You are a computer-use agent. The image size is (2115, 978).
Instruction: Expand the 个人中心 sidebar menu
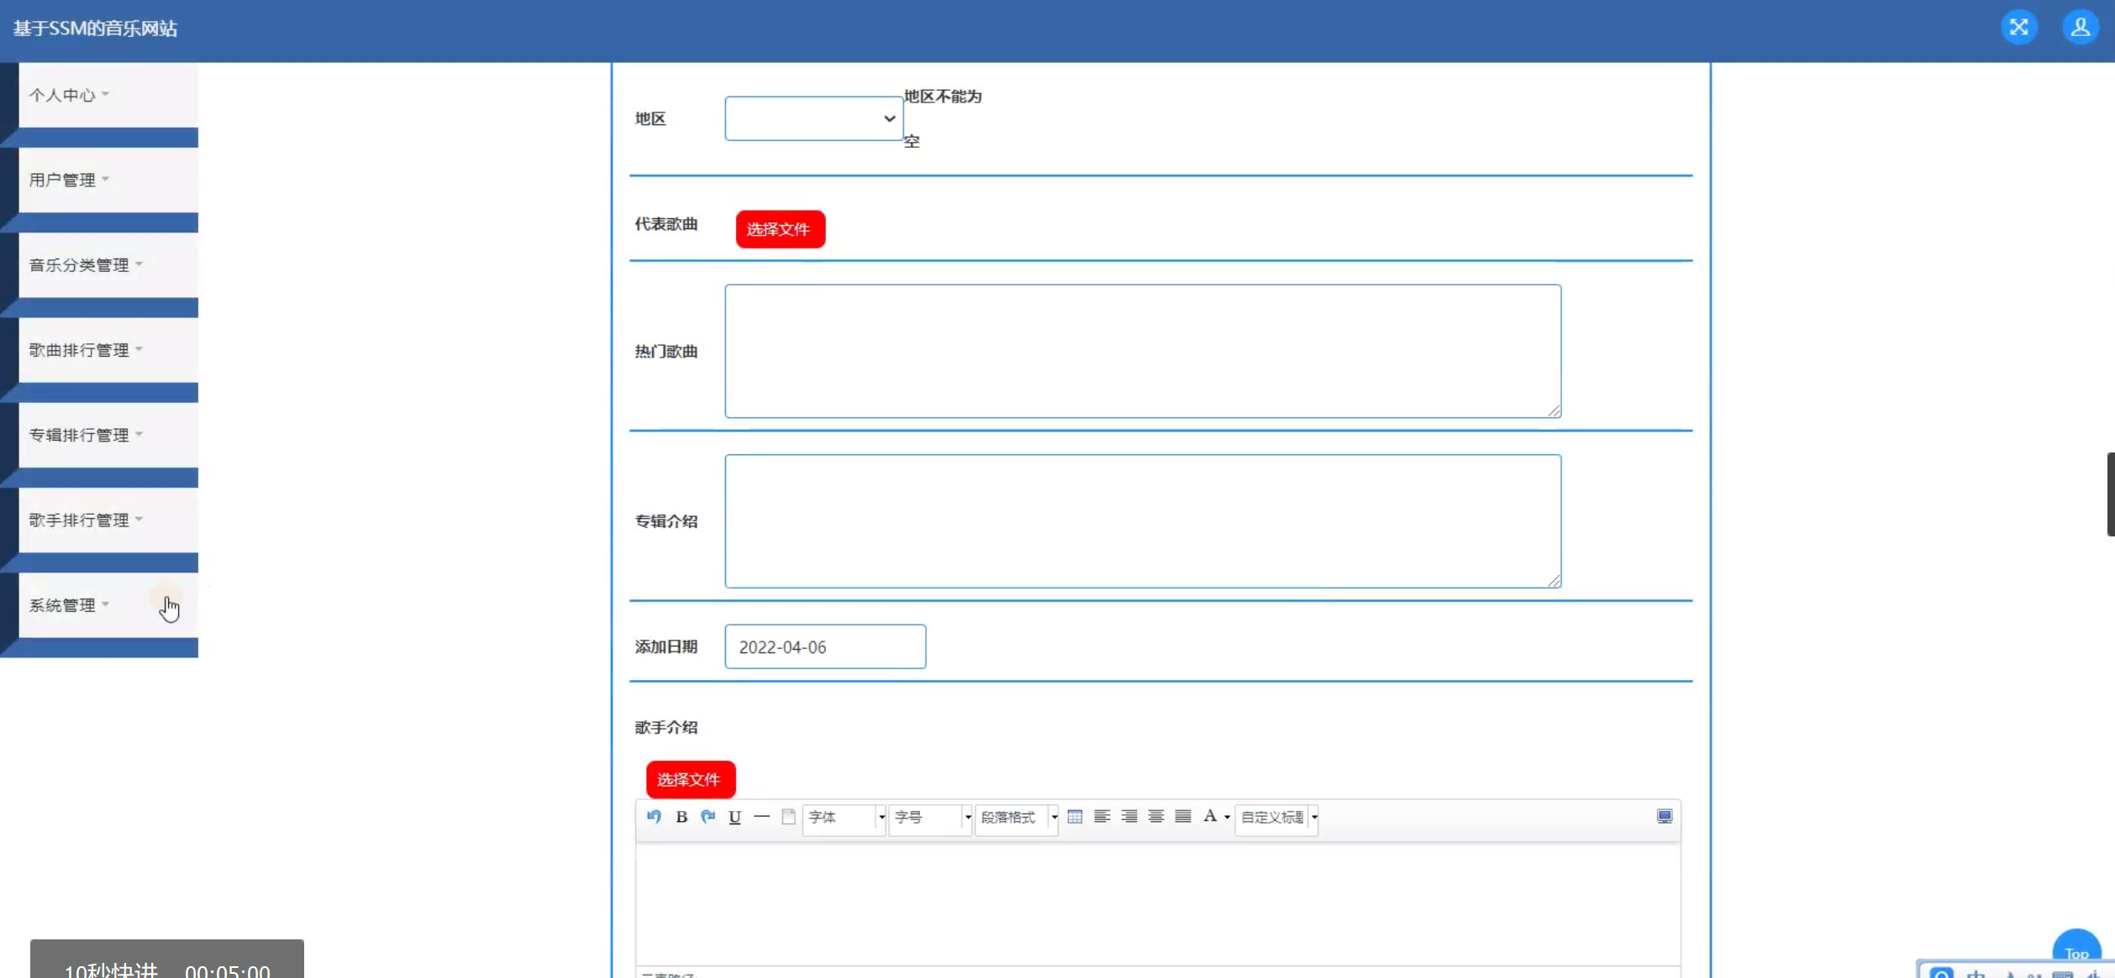[108, 95]
